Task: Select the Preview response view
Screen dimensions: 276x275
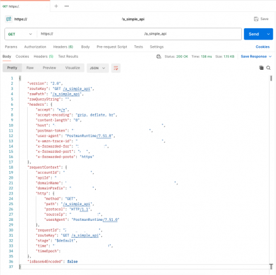Action: pos(49,68)
